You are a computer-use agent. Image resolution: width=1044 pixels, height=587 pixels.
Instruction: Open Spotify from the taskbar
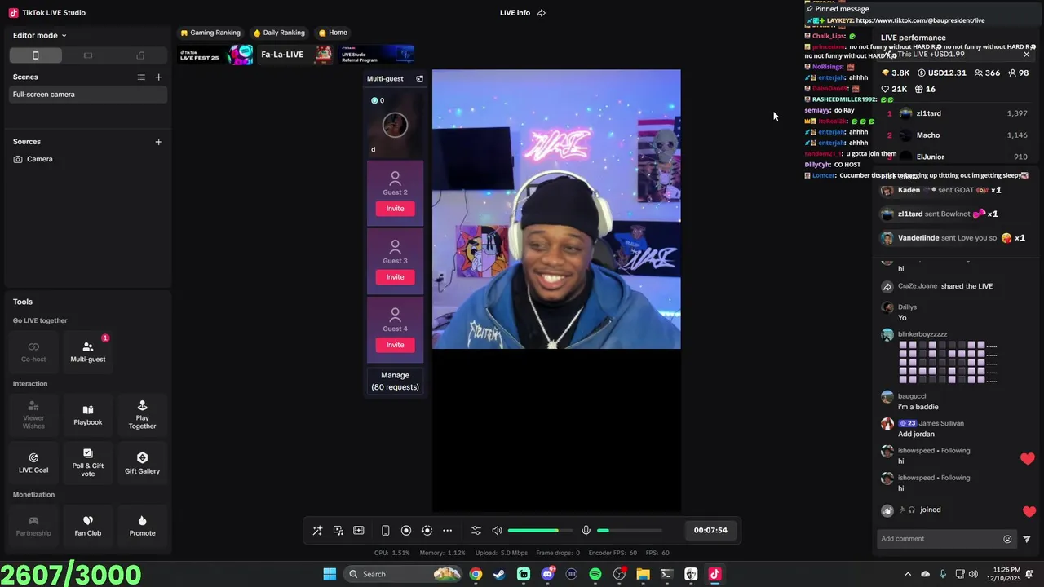[x=595, y=574]
